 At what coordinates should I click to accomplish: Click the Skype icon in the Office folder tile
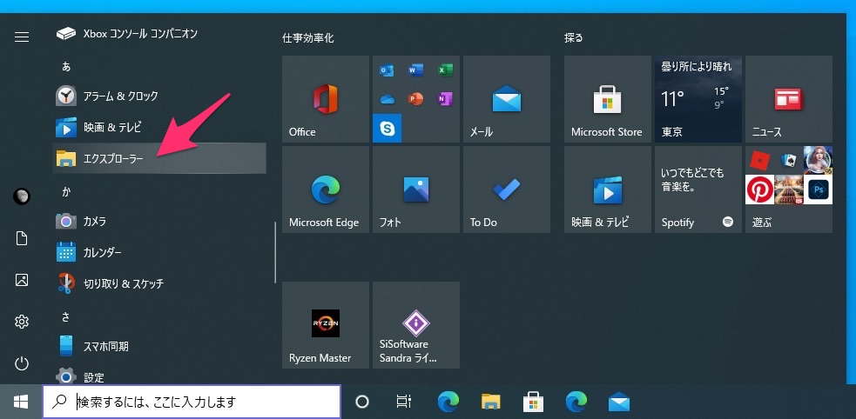pos(387,128)
